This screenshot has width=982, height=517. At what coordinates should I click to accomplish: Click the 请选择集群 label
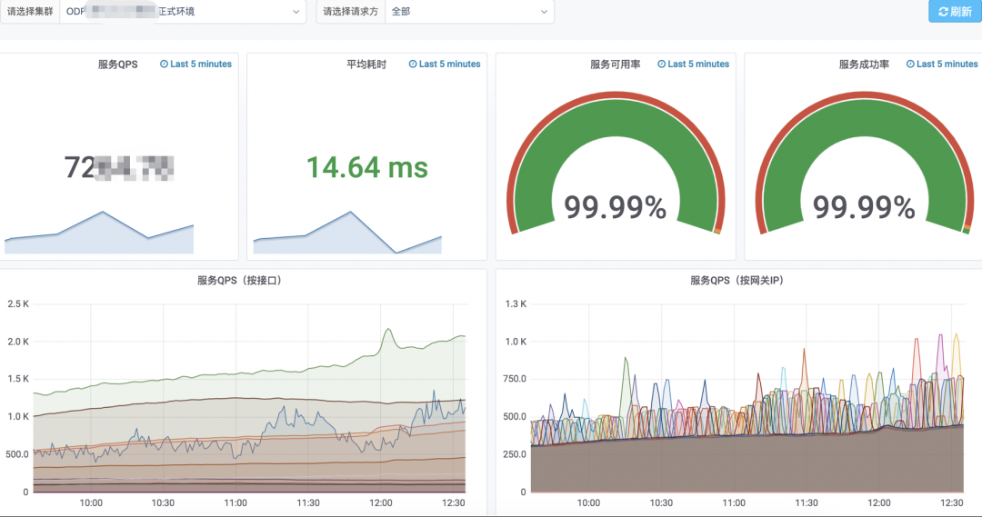tap(30, 11)
